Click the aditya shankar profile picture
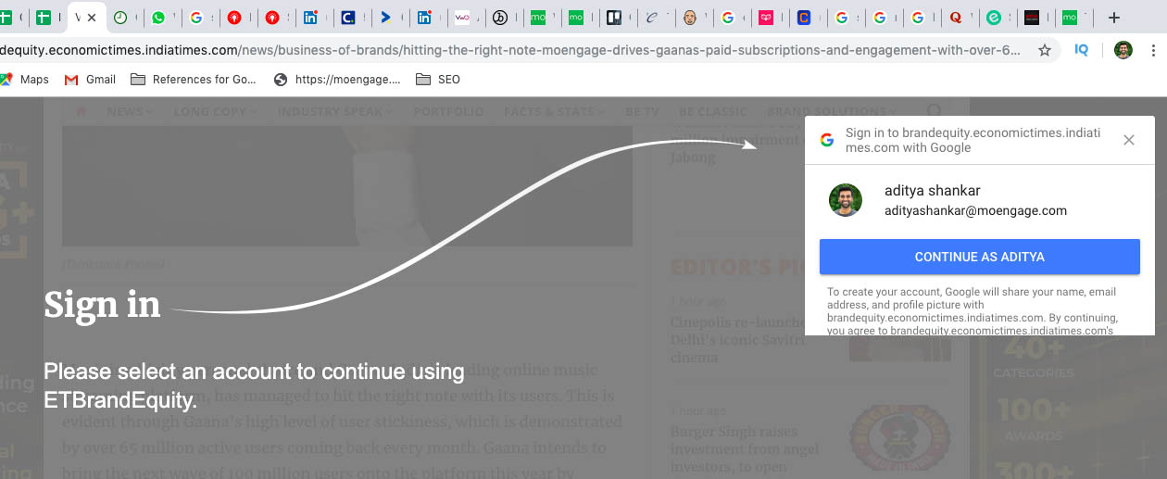The width and height of the screenshot is (1167, 479). [x=846, y=200]
